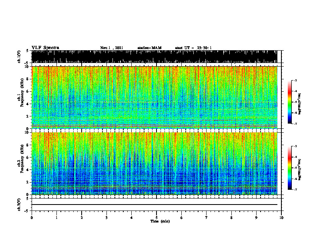Click the '3' tick on the time axis
317x244 pixels.
click(106, 218)
